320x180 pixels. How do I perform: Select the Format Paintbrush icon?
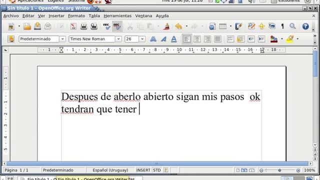click(166, 26)
